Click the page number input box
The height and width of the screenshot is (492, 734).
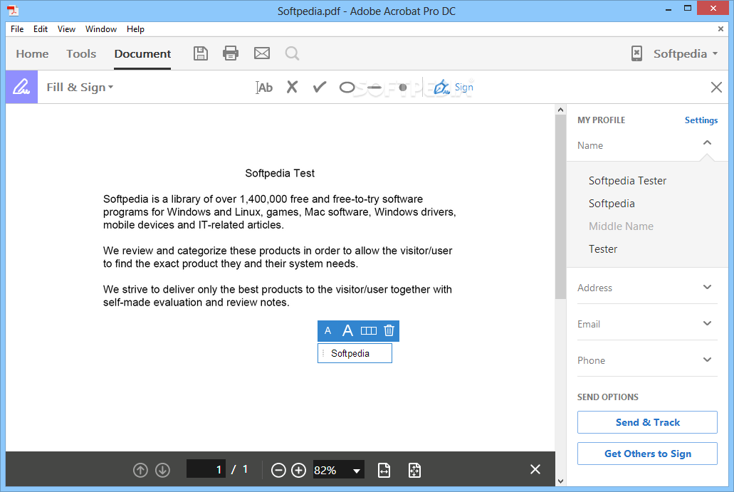[206, 469]
